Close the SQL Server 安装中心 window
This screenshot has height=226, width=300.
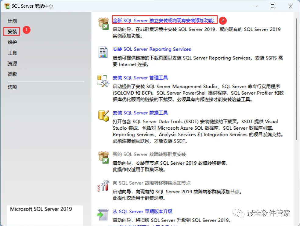291,6
